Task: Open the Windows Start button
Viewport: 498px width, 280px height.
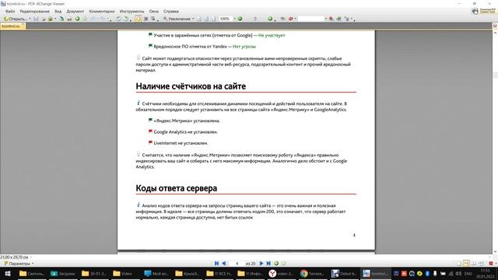Action: click(x=8, y=273)
